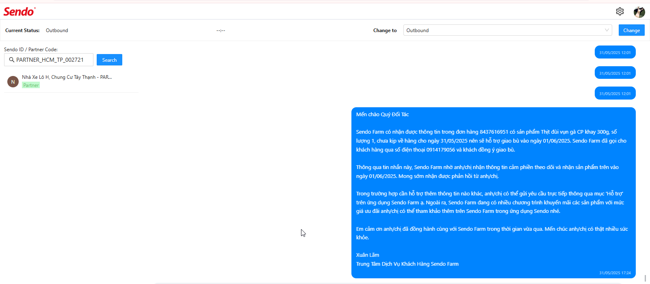The image size is (650, 284).
Task: Click the Current Status label
Action: pyautogui.click(x=22, y=30)
